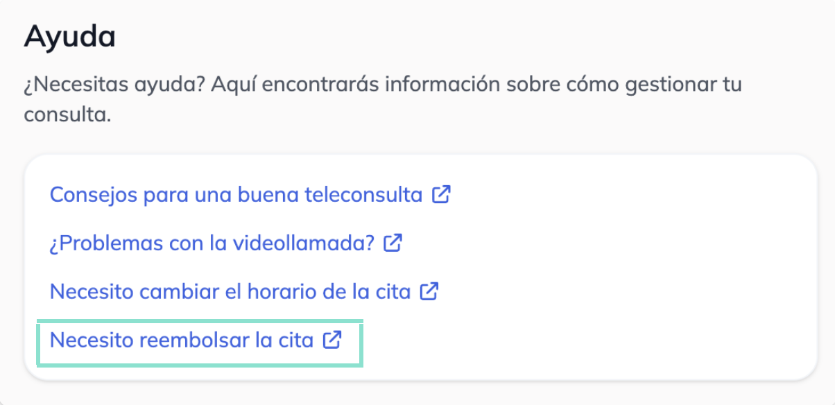Image resolution: width=835 pixels, height=405 pixels.
Task: Click "Necesito" at the start of the refund link
Action: (x=92, y=341)
